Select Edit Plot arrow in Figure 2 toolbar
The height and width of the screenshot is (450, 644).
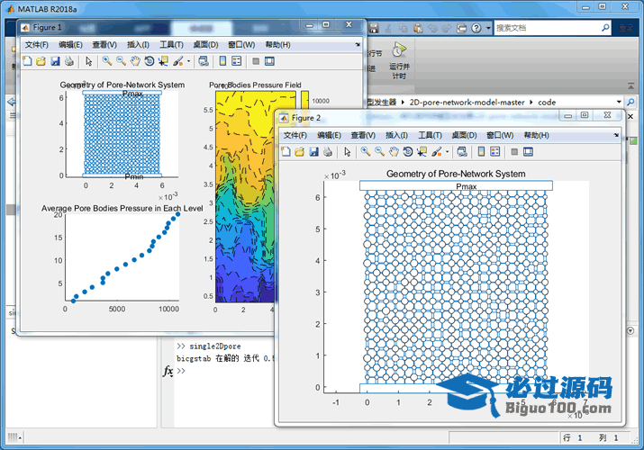coord(348,152)
